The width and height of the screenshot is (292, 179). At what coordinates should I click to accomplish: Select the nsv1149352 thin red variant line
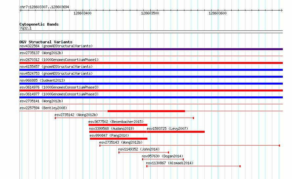[x=144, y=152]
